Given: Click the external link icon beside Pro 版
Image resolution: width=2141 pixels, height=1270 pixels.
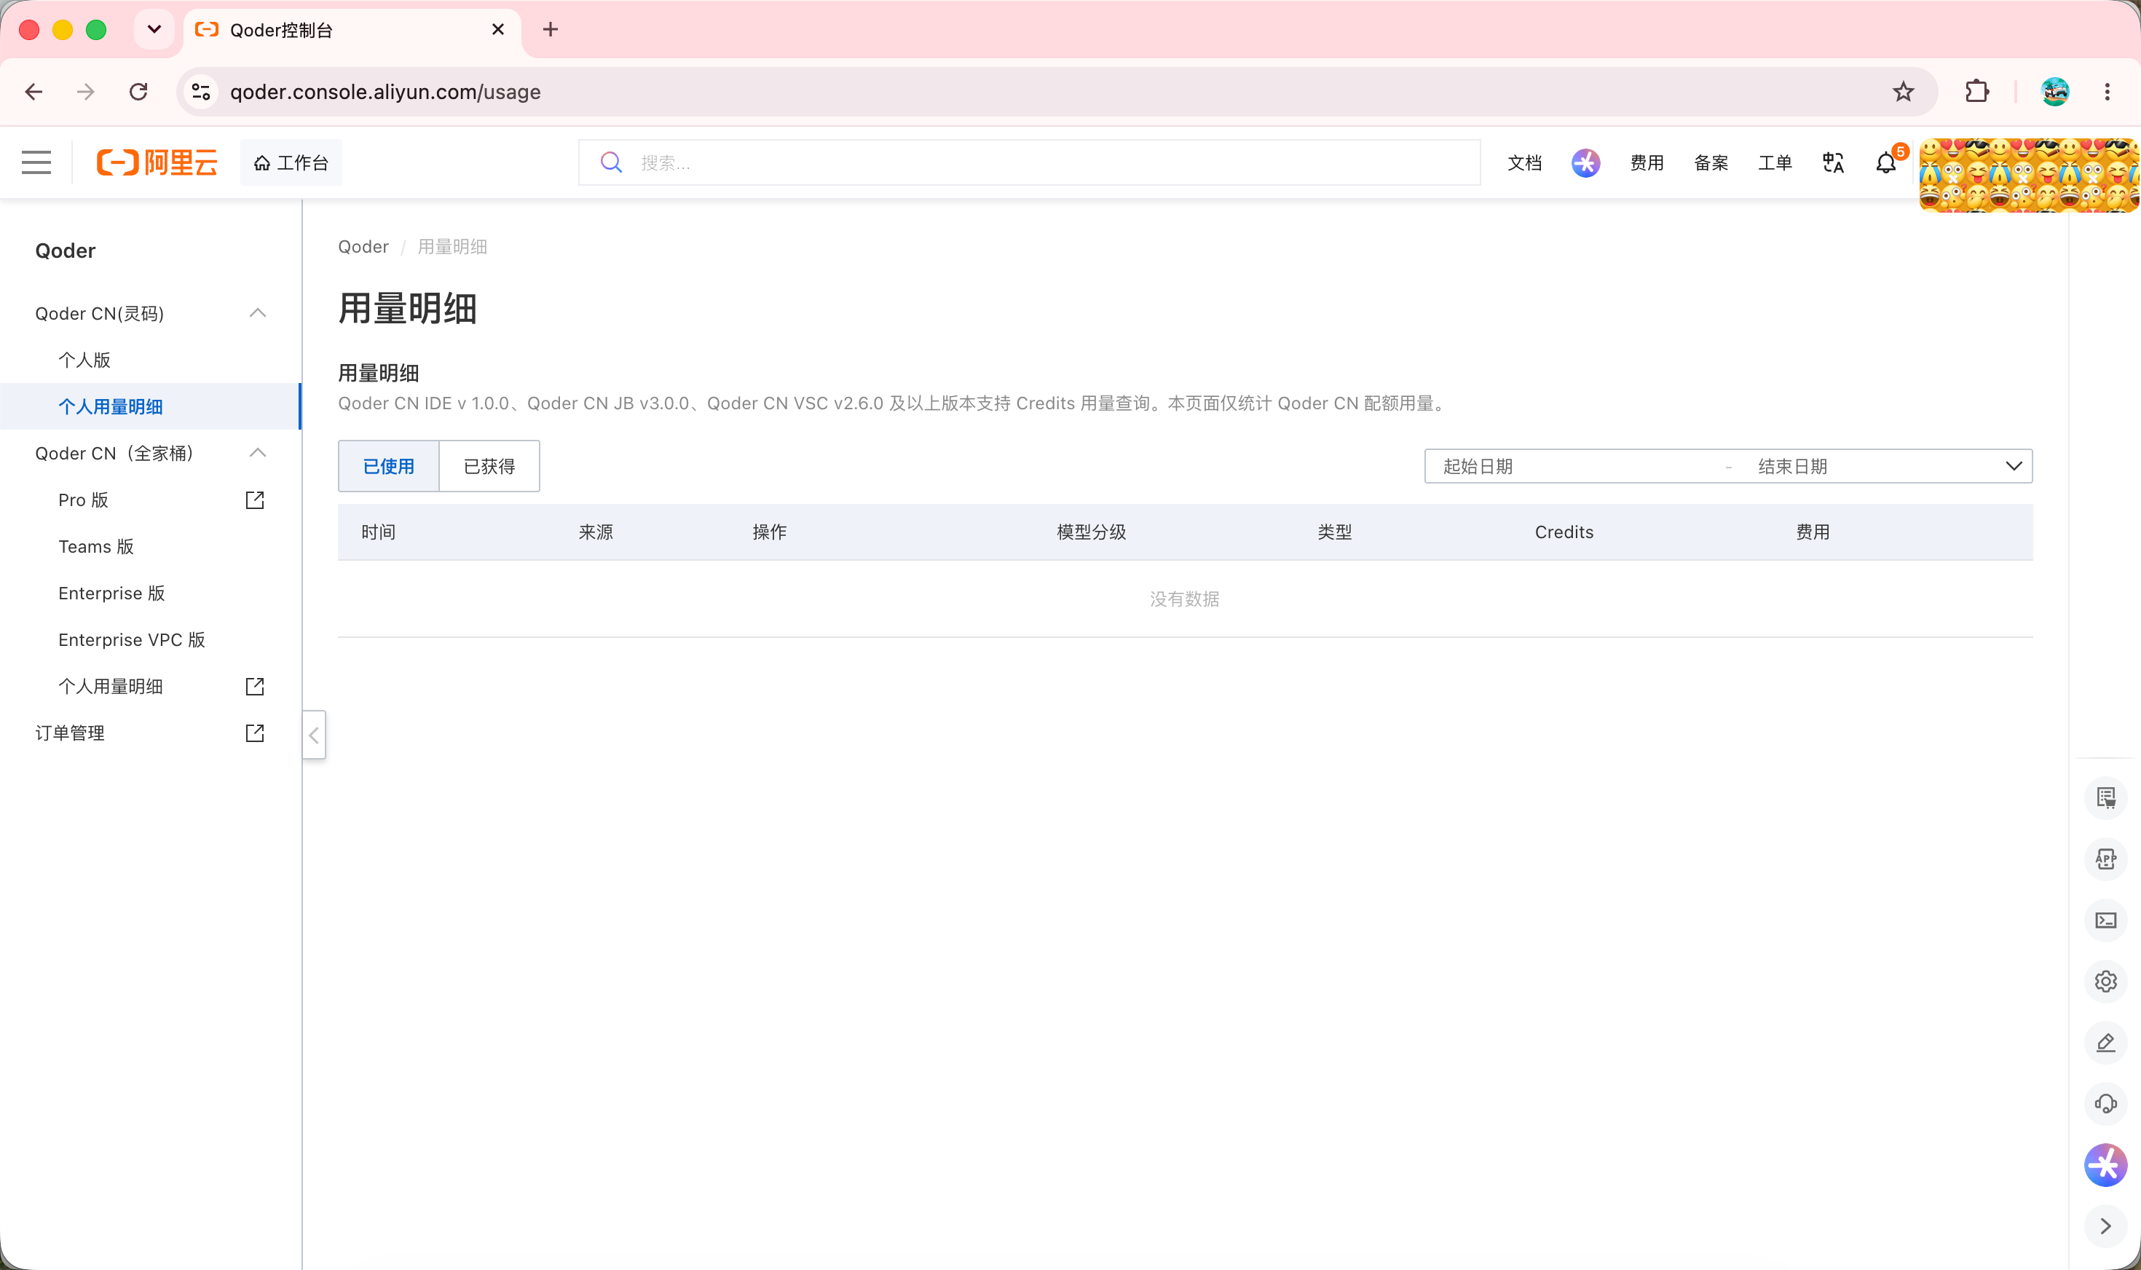Looking at the screenshot, I should pyautogui.click(x=255, y=500).
